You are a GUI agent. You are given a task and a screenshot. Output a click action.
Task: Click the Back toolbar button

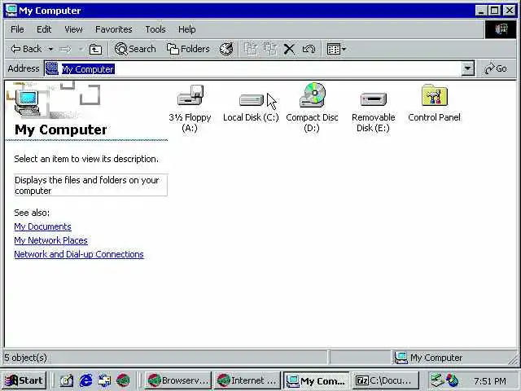point(27,49)
